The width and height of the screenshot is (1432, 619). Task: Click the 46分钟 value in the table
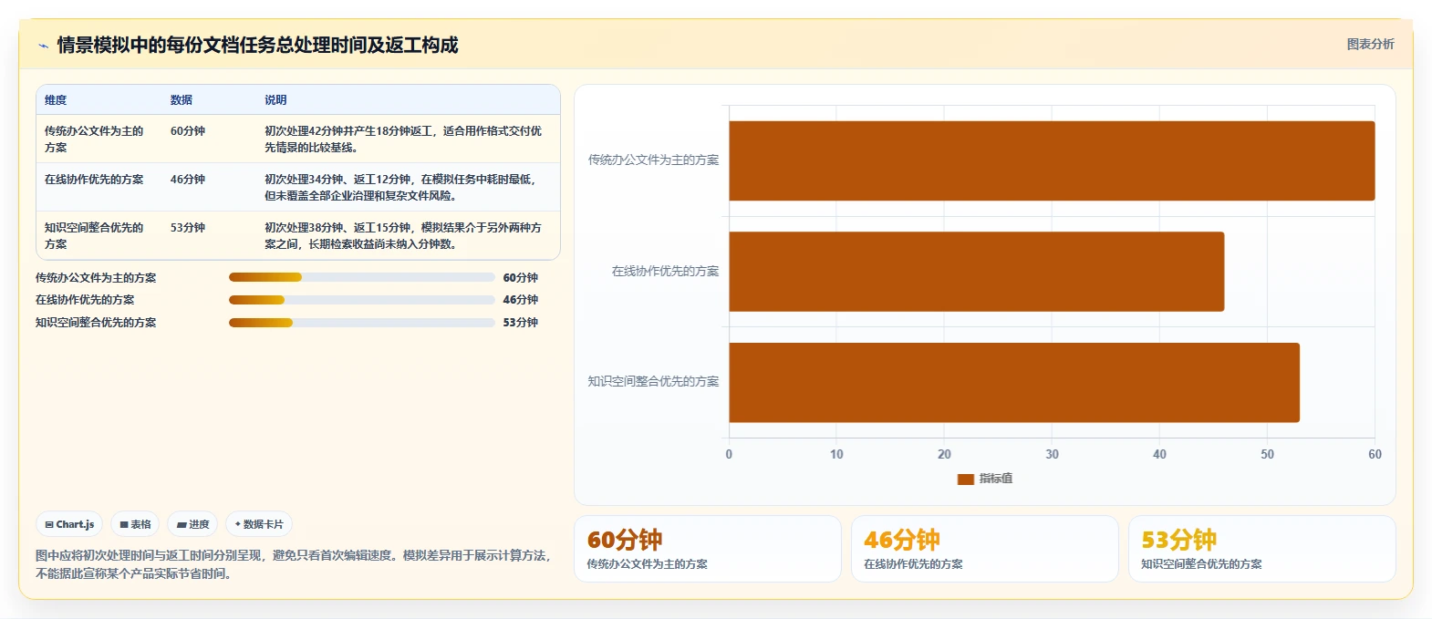point(188,180)
